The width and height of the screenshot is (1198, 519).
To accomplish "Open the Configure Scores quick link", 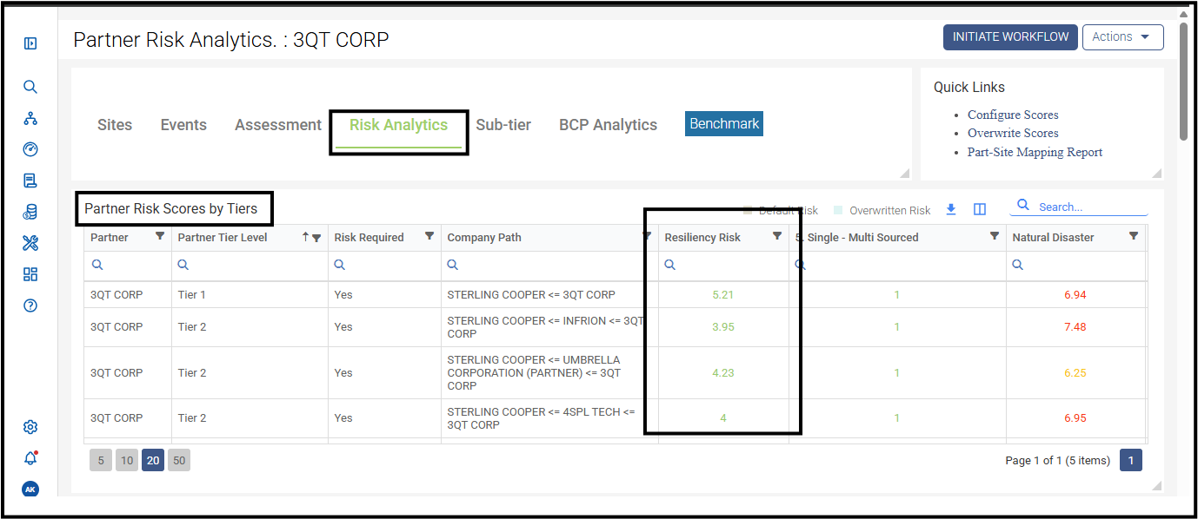I will tap(1013, 115).
